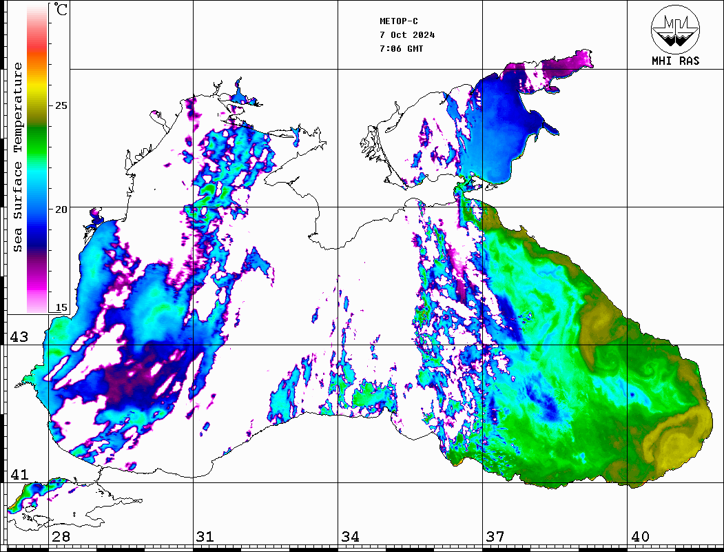
Task: Click the latitude 43 label
Action: pyautogui.click(x=19, y=337)
